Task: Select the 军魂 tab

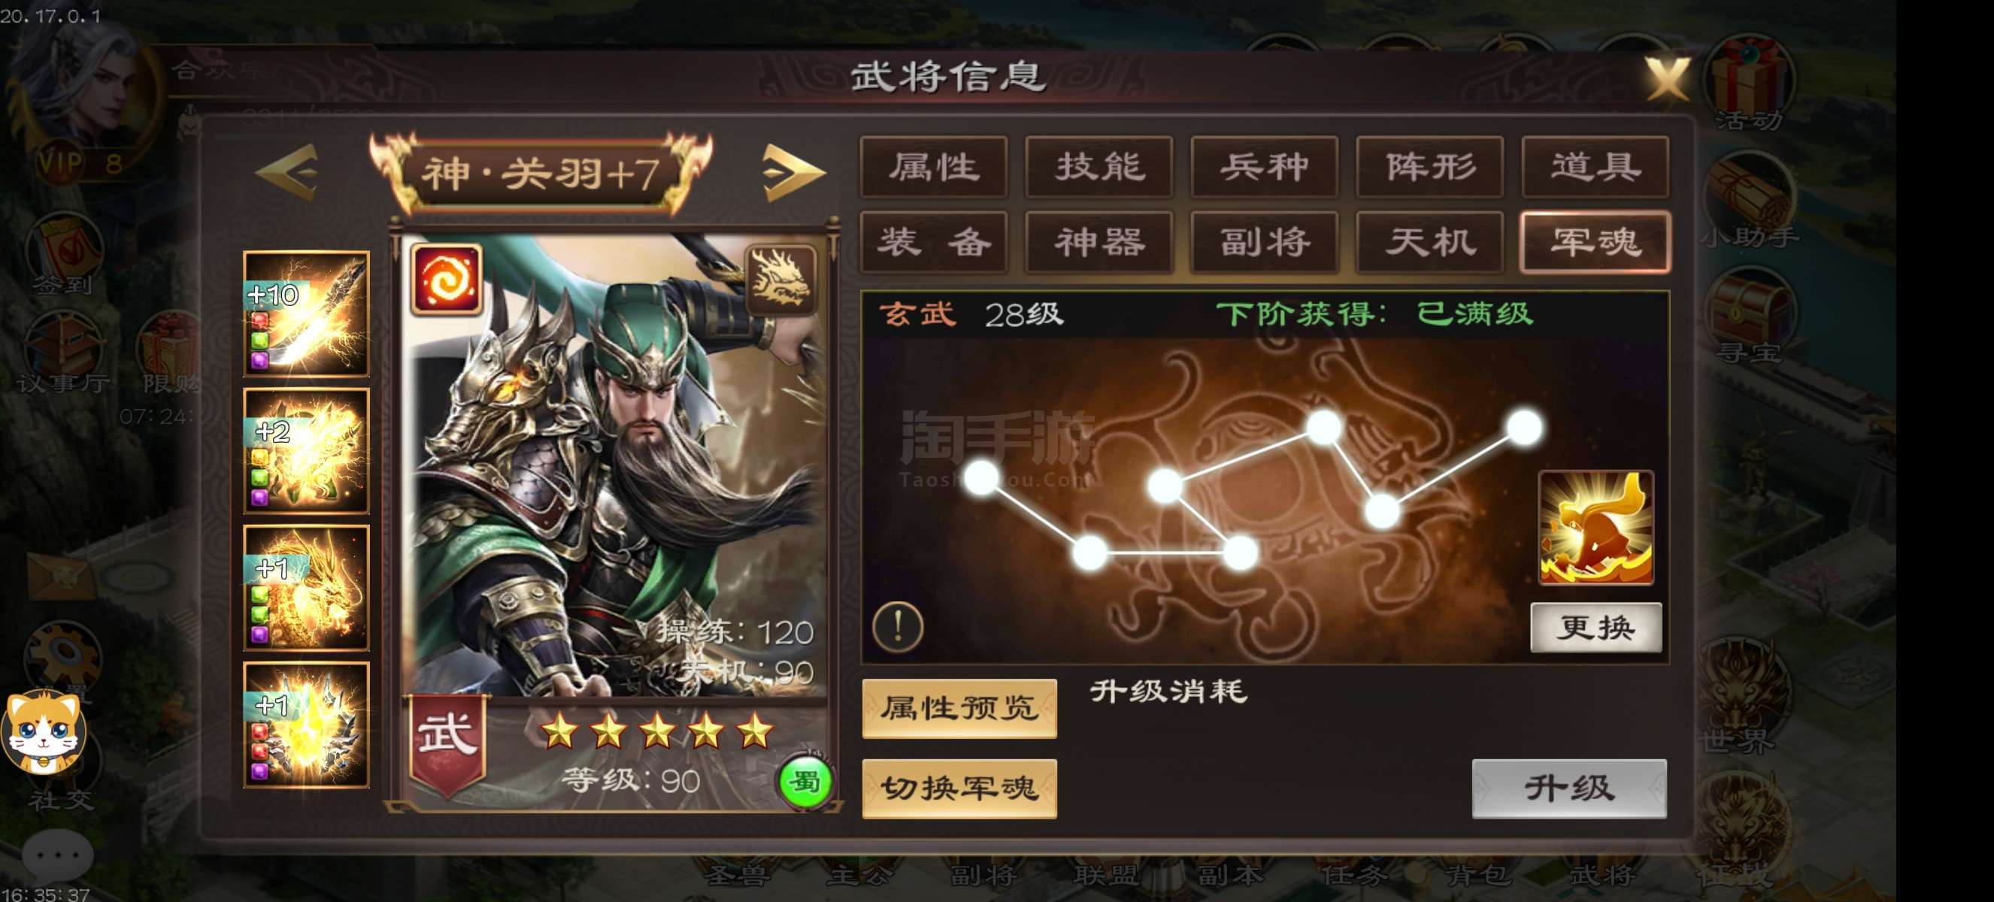Action: click(x=1596, y=241)
